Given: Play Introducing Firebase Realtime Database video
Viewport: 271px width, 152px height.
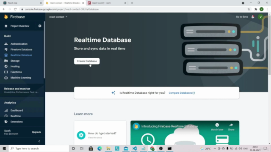Looking at the screenshot, I should pos(185,133).
